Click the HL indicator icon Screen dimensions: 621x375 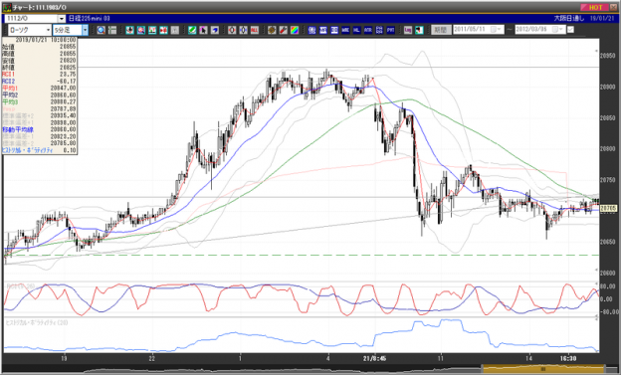[x=357, y=30]
